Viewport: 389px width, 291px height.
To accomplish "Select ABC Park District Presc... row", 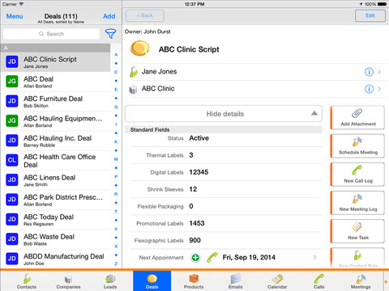I will click(x=55, y=200).
